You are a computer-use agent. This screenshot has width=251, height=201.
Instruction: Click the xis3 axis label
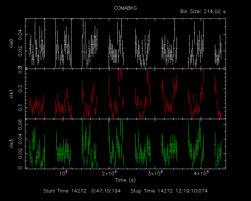click(11, 144)
